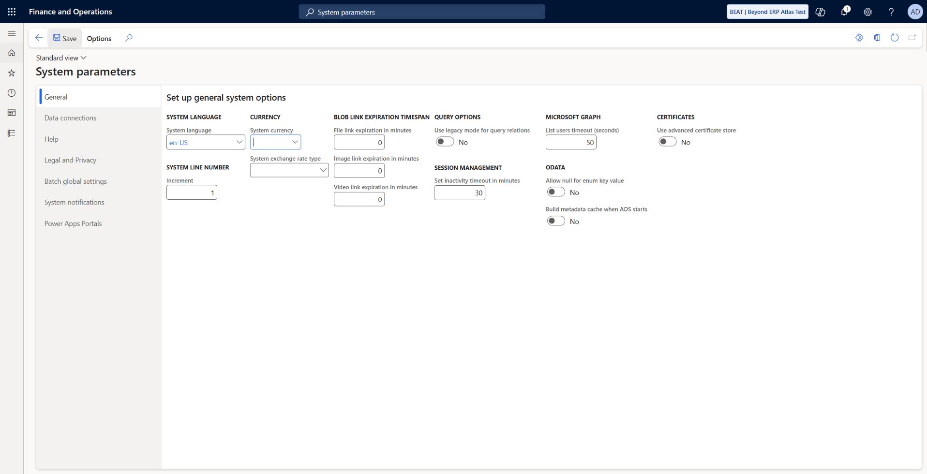Open in Office icon in toolbar
This screenshot has height=474, width=927.
point(877,38)
